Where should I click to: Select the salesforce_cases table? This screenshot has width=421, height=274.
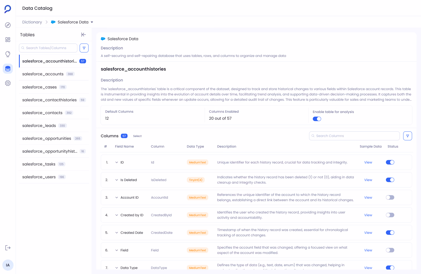pyautogui.click(x=54, y=87)
